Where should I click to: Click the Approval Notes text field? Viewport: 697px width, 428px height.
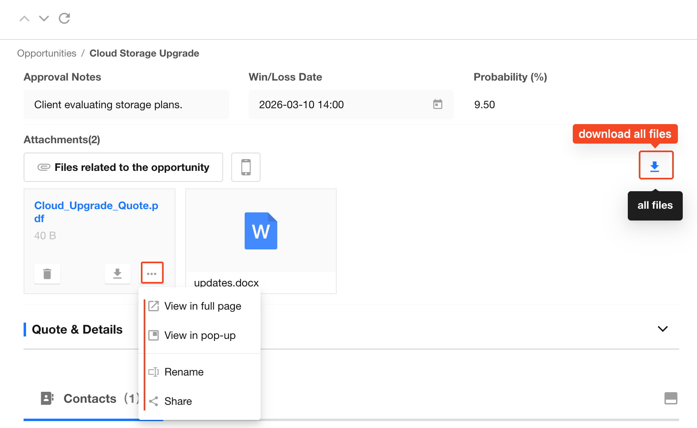[x=126, y=105]
